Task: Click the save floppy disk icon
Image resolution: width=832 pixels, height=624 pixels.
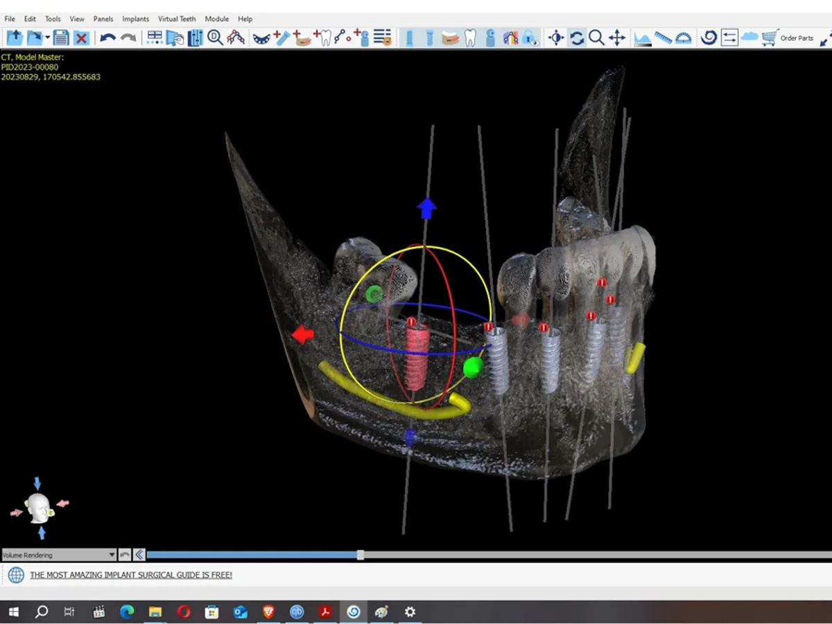Action: coord(61,37)
